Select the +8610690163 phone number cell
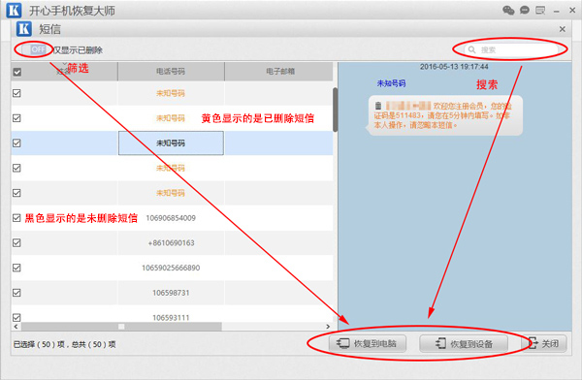Viewport: 582px width, 380px height. (171, 242)
